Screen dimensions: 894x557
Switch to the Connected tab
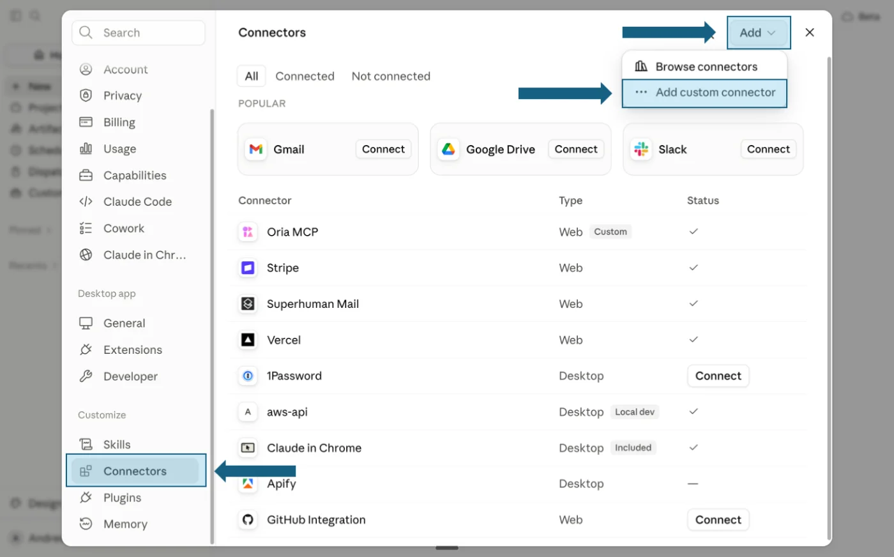(305, 76)
